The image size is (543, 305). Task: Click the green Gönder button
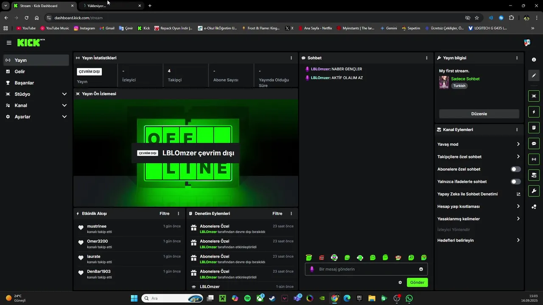(x=417, y=283)
